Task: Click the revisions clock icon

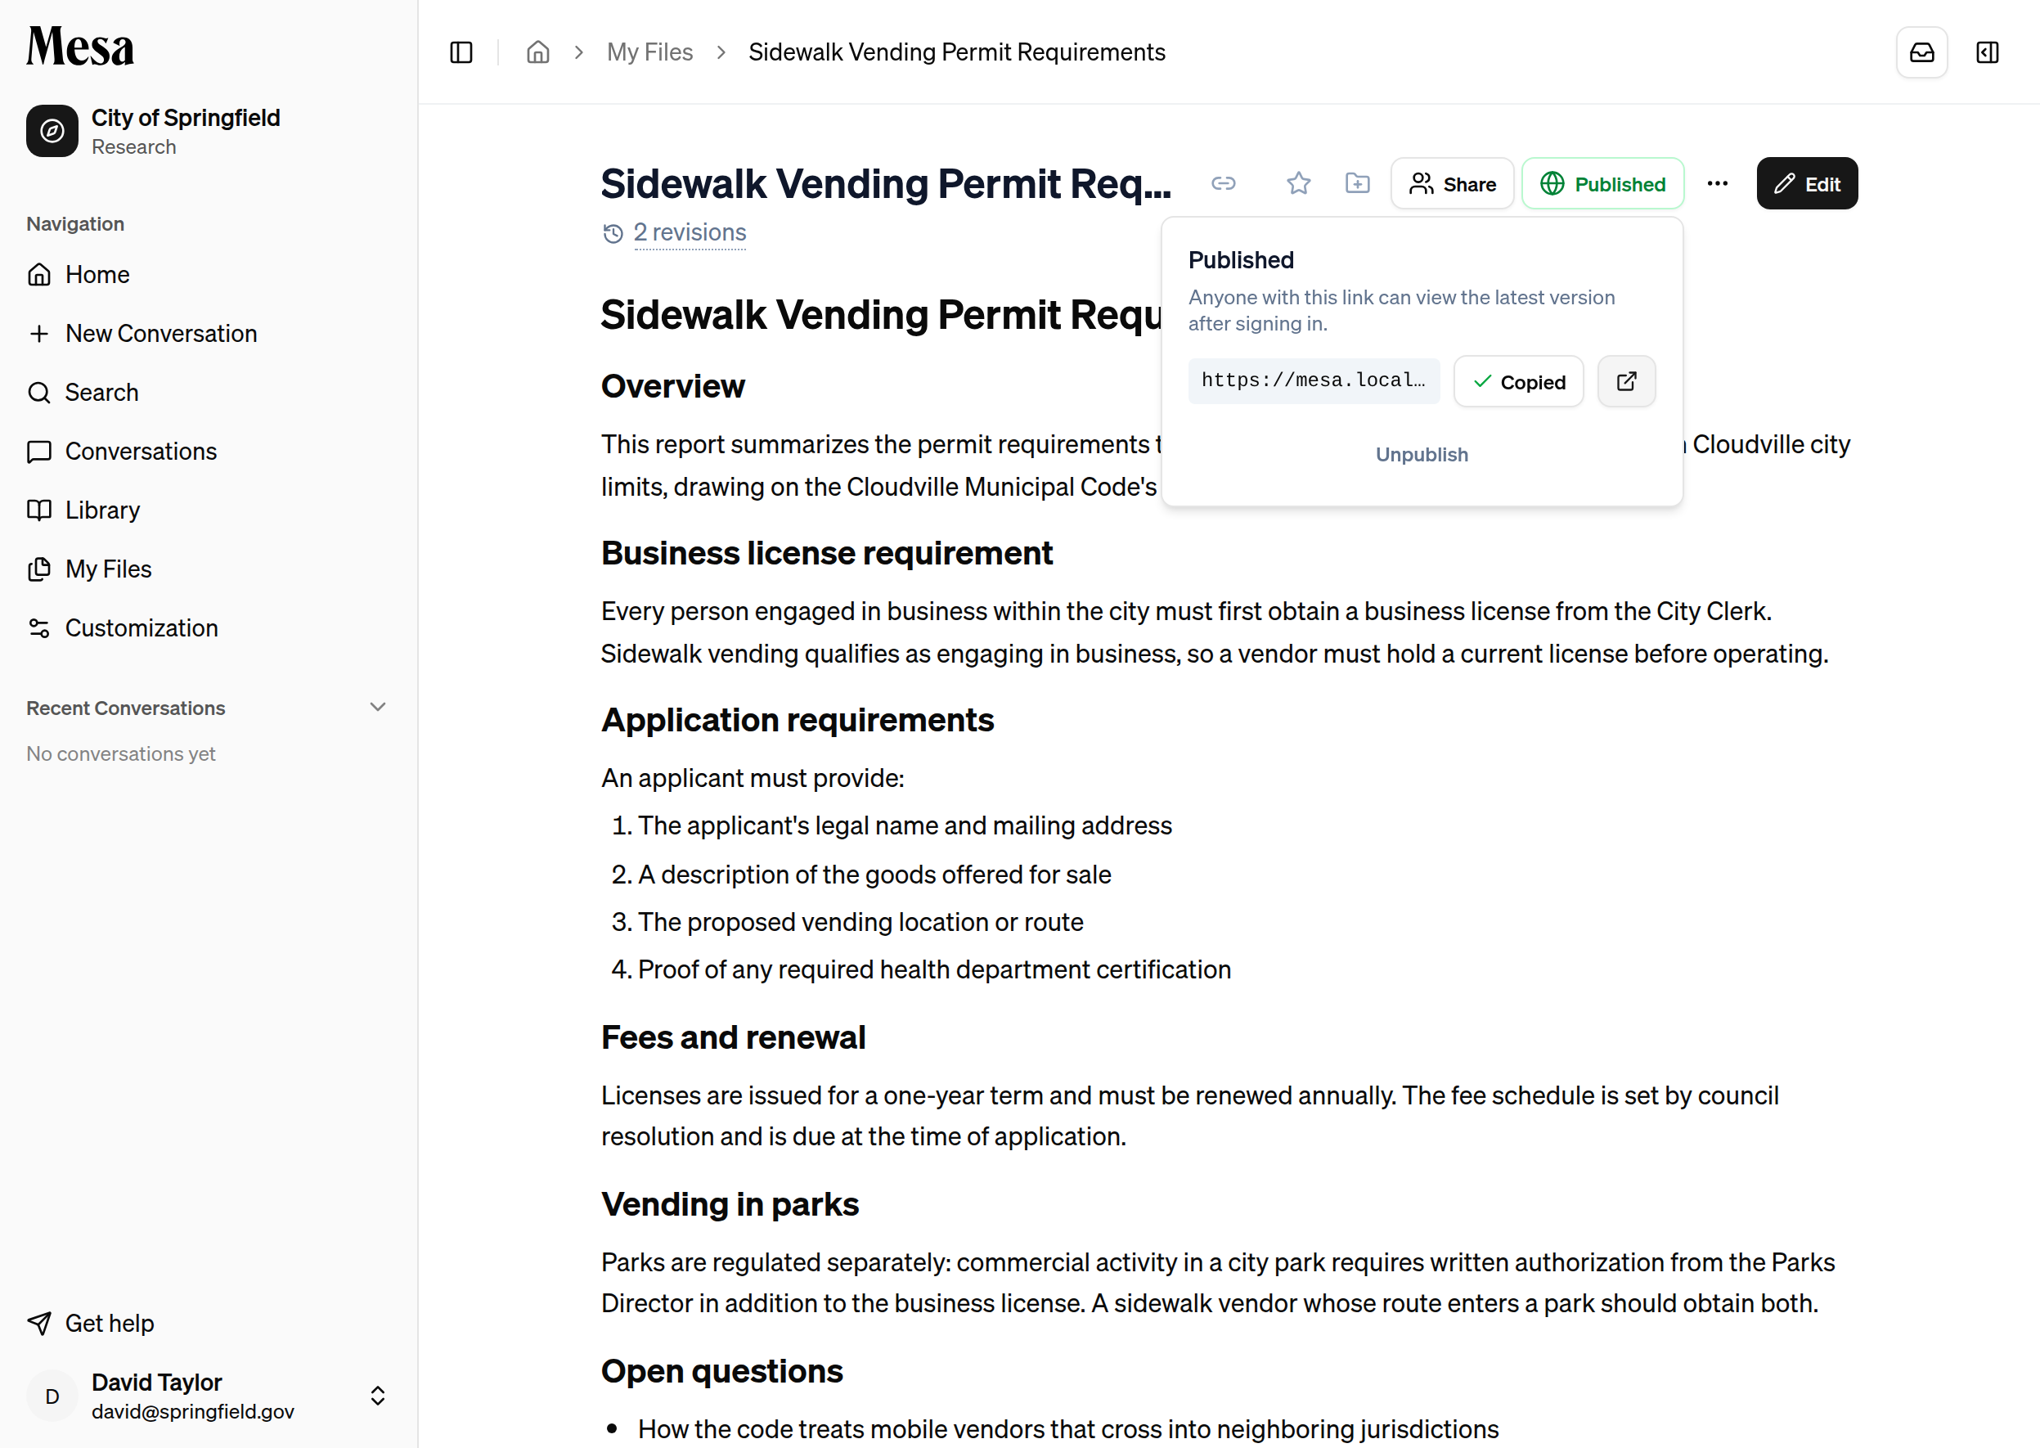Action: 613,234
